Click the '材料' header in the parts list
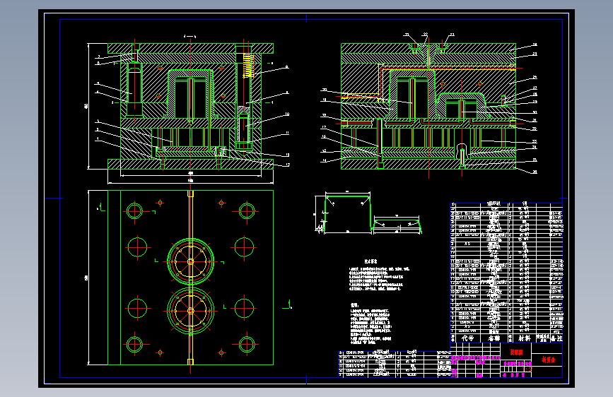This screenshot has height=397, width=613. point(524,338)
